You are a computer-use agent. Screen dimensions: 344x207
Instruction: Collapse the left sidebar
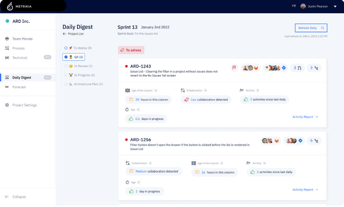(15, 197)
